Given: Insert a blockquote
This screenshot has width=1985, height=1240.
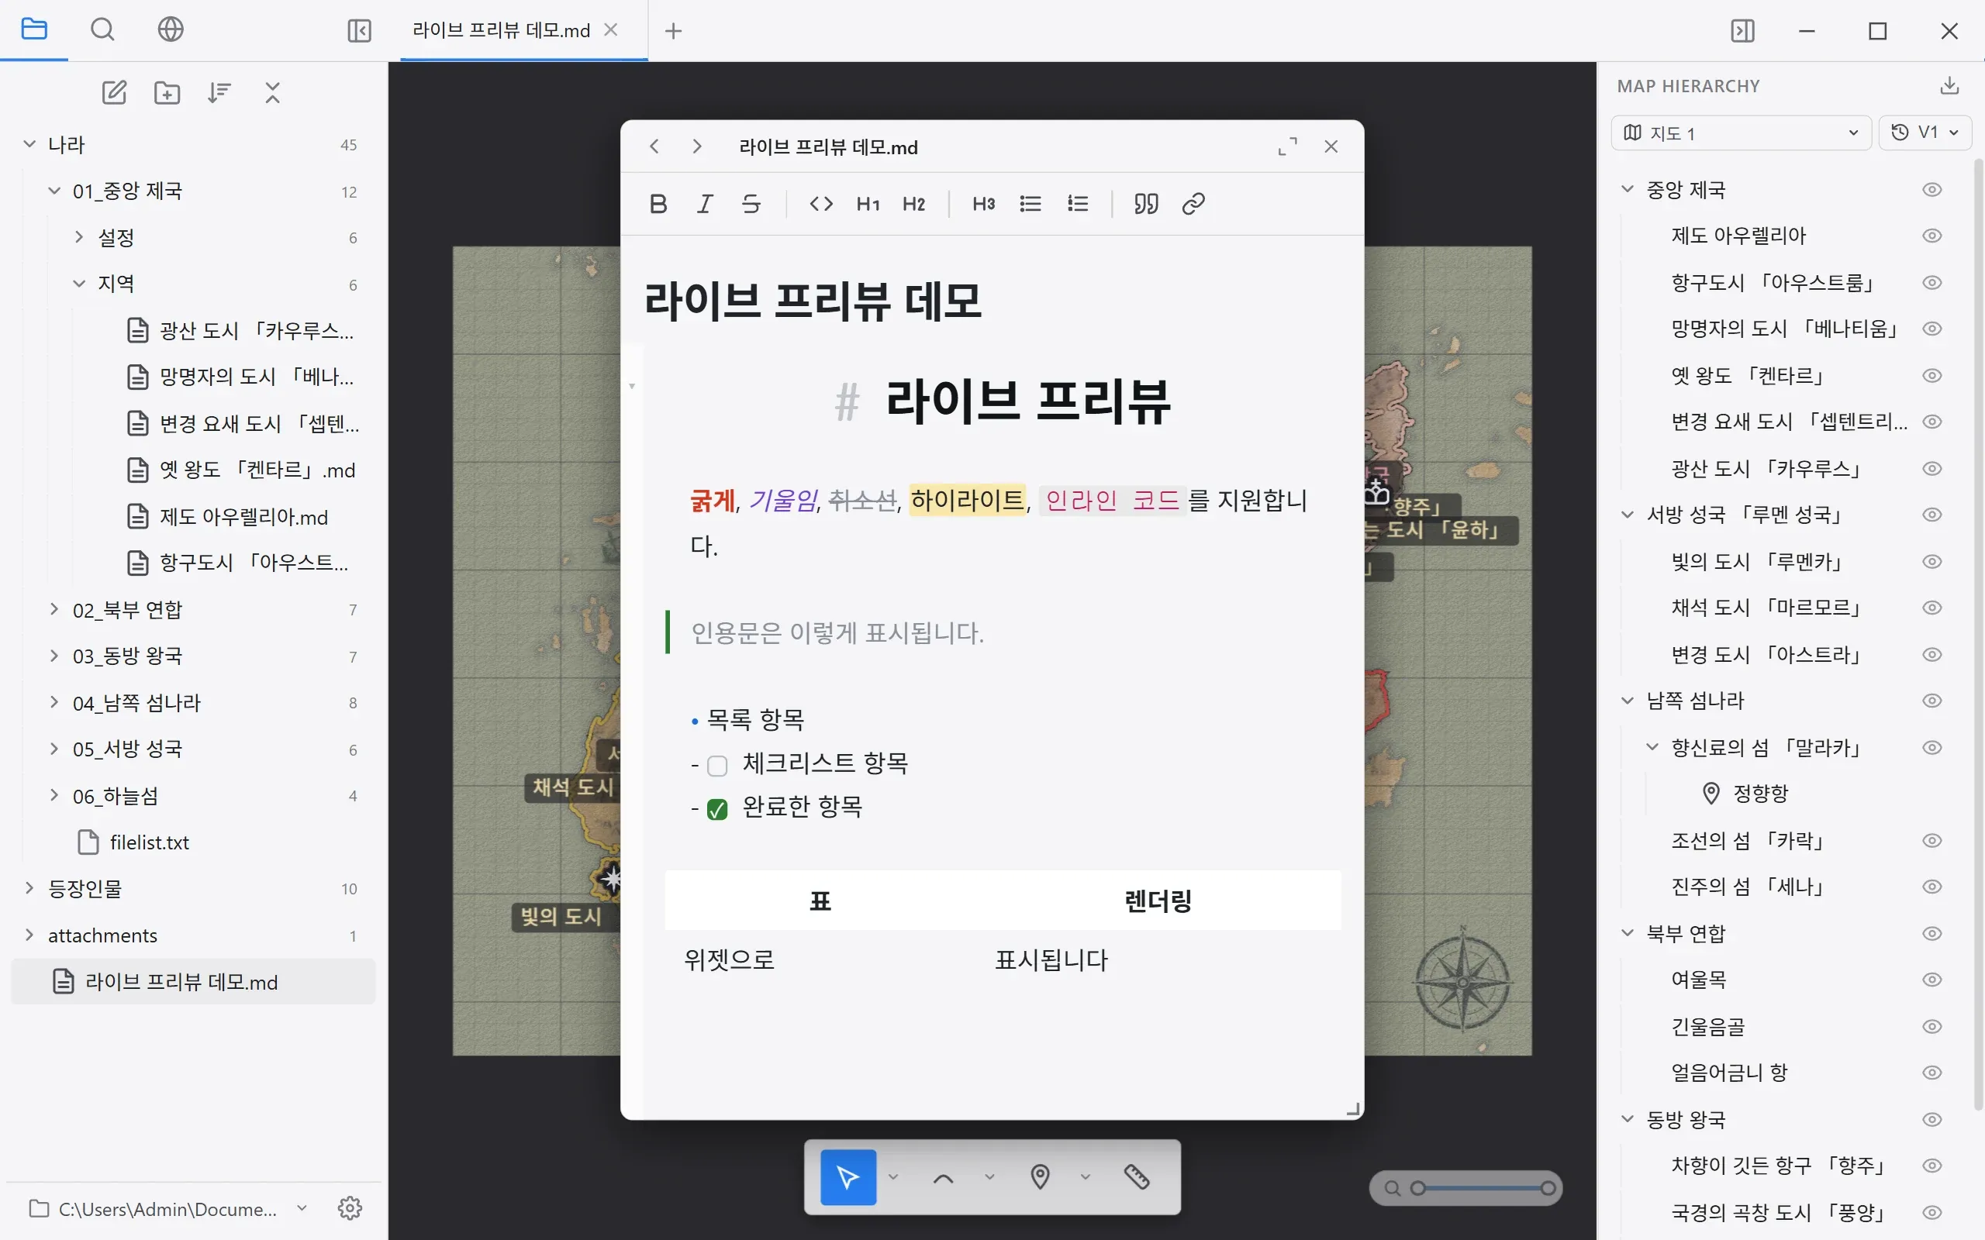Looking at the screenshot, I should coord(1146,203).
